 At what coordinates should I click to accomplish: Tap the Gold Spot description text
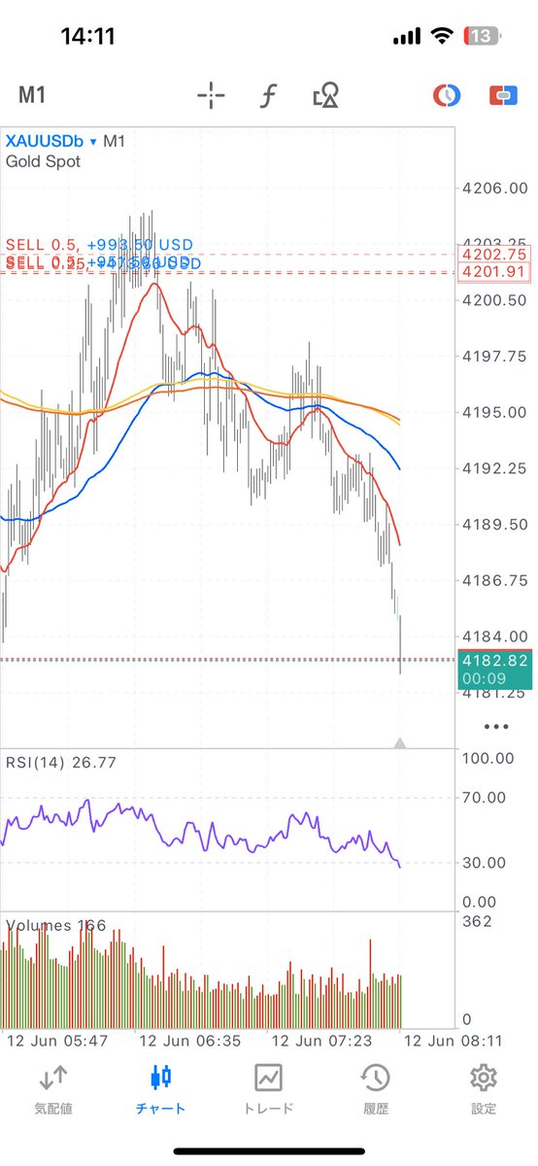pos(44,161)
